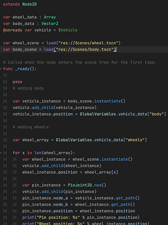Click instantiate() on the body_scene line

110,101
